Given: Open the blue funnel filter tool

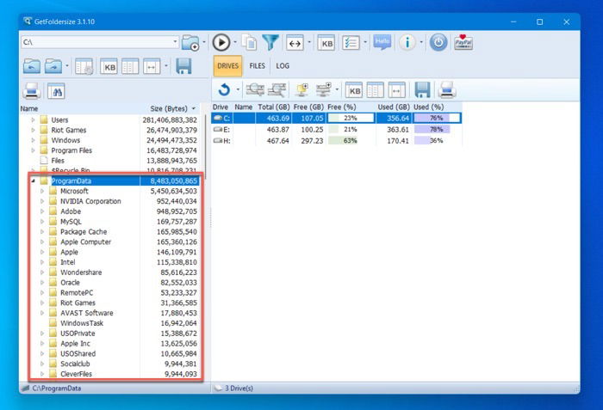Looking at the screenshot, I should [x=270, y=42].
